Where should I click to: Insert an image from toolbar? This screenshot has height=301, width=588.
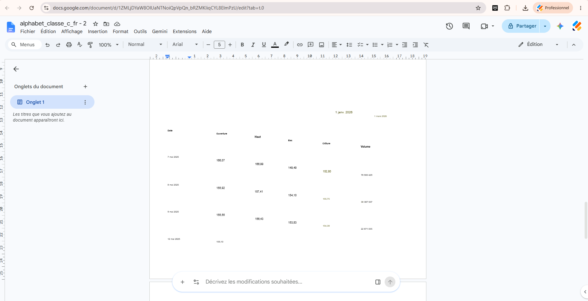[321, 45]
